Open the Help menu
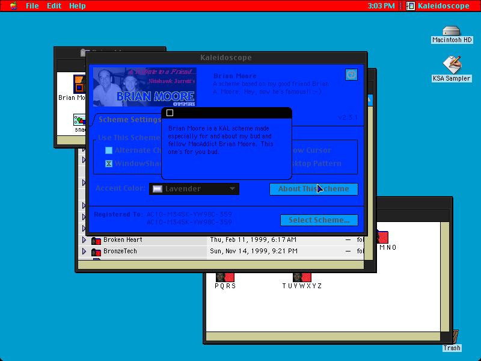The image size is (481, 361). click(x=78, y=6)
